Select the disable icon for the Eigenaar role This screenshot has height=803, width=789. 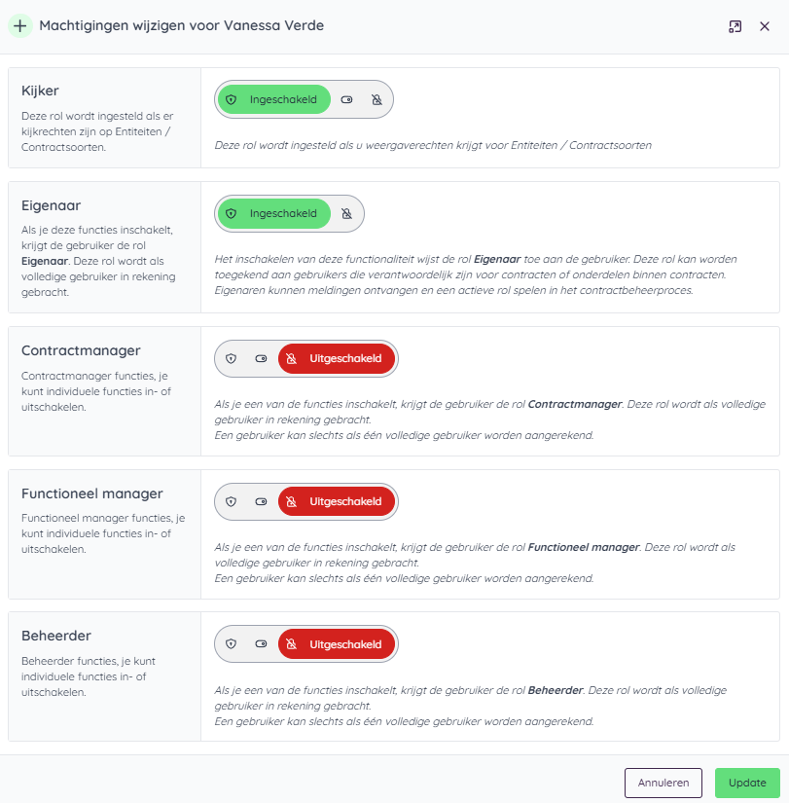[x=346, y=213]
